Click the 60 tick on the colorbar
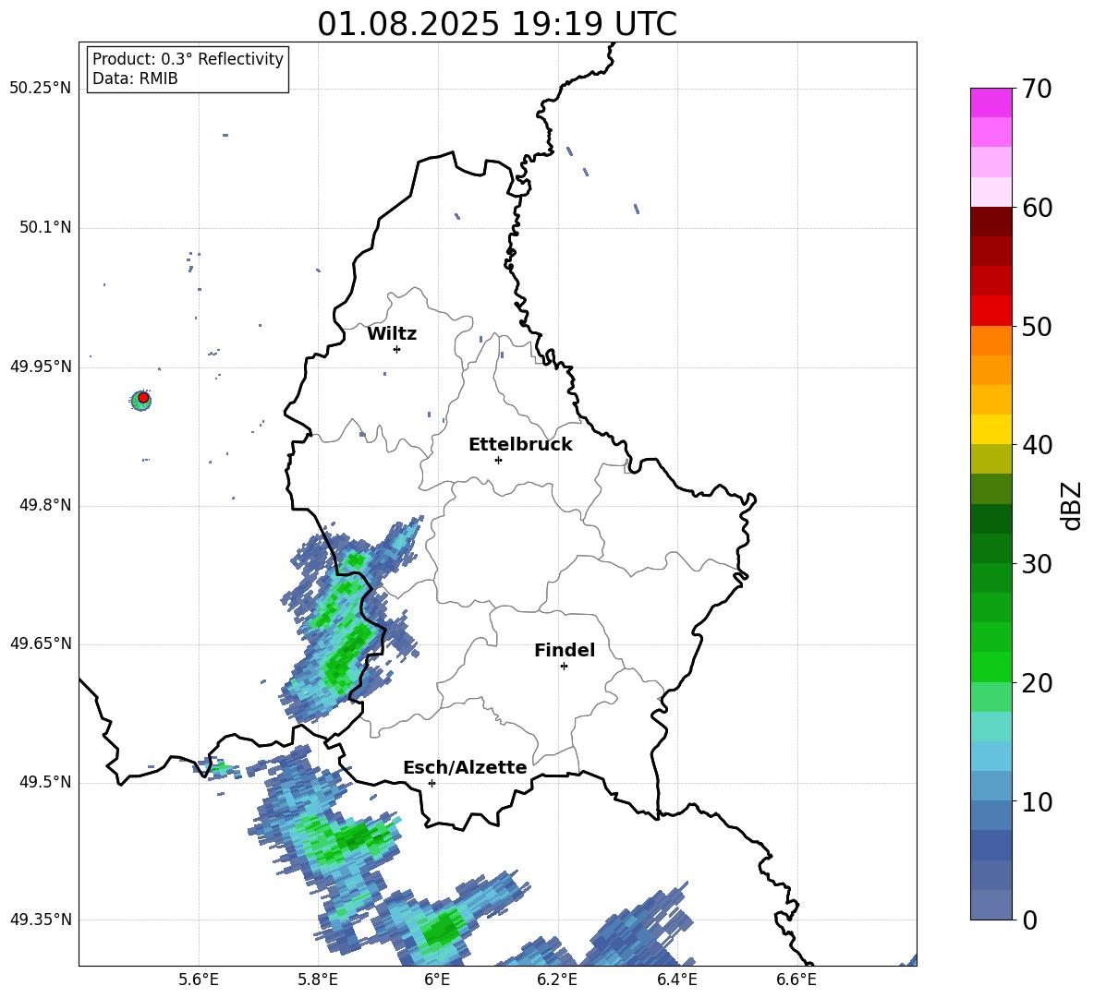1094x998 pixels. coord(1037,208)
